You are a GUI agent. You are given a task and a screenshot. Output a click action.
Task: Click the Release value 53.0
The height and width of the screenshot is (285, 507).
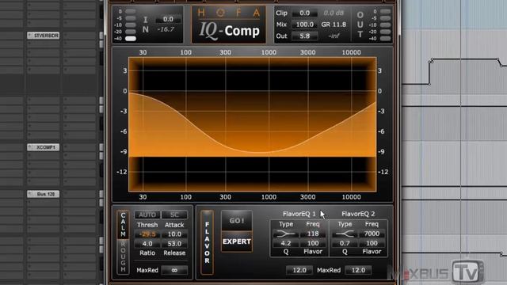point(174,244)
